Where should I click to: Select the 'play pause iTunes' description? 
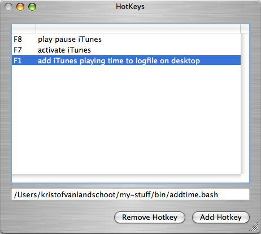(69, 40)
